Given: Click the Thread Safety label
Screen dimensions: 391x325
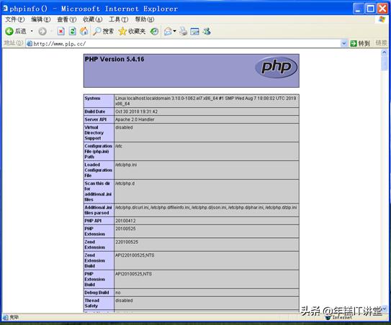Looking at the screenshot, I should coord(92,303).
